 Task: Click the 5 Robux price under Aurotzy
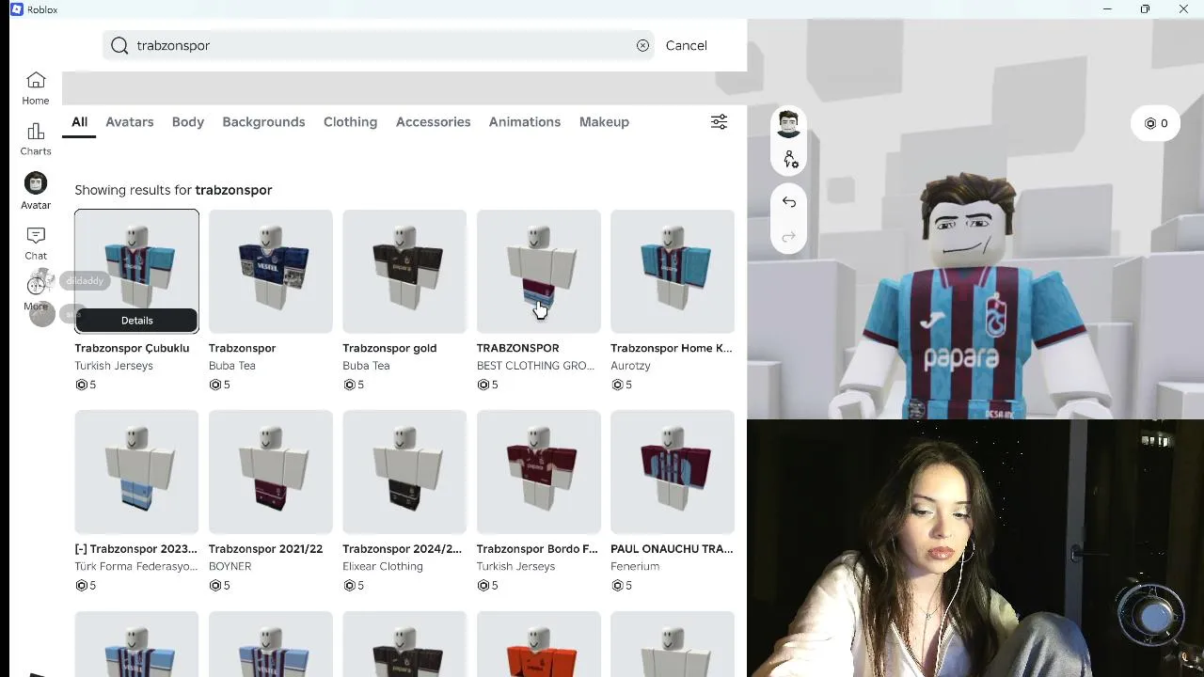click(x=622, y=385)
